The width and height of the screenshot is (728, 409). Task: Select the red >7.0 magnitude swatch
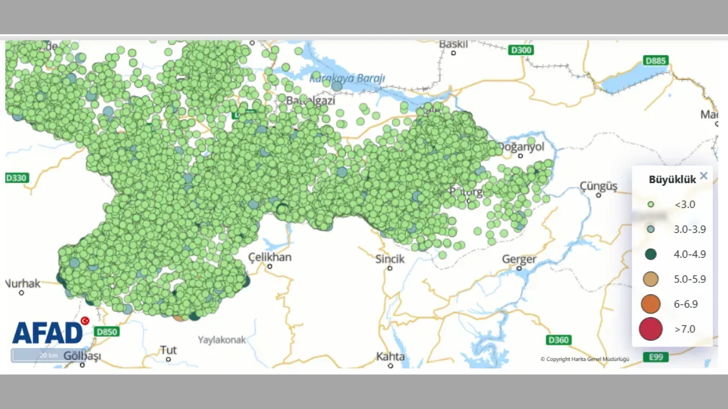[x=651, y=329]
